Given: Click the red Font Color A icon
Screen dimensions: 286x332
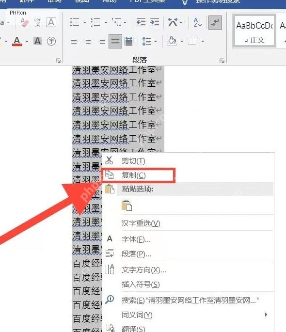Looking at the screenshot, I should click(17, 41).
